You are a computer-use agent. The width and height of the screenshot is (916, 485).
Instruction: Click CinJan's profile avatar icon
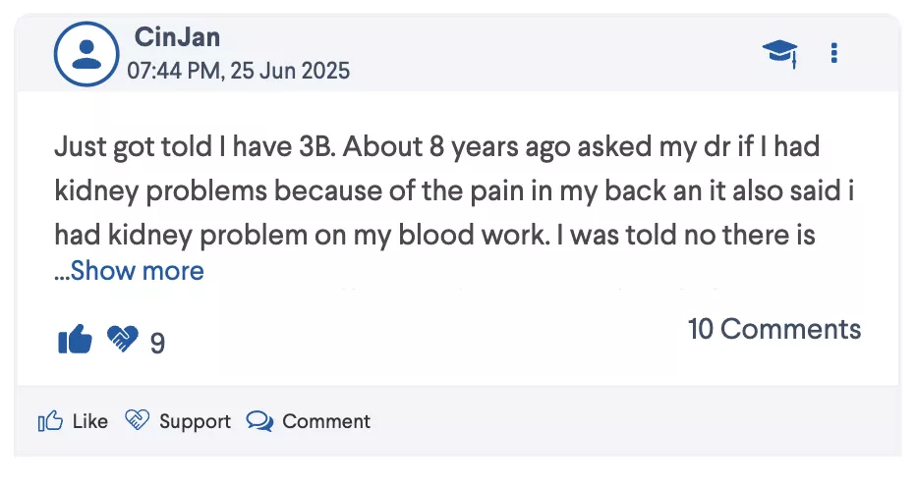tap(86, 53)
